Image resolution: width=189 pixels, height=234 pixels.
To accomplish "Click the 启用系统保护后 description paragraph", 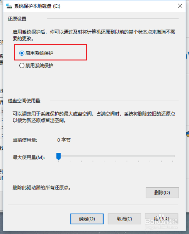I will 94,35.
